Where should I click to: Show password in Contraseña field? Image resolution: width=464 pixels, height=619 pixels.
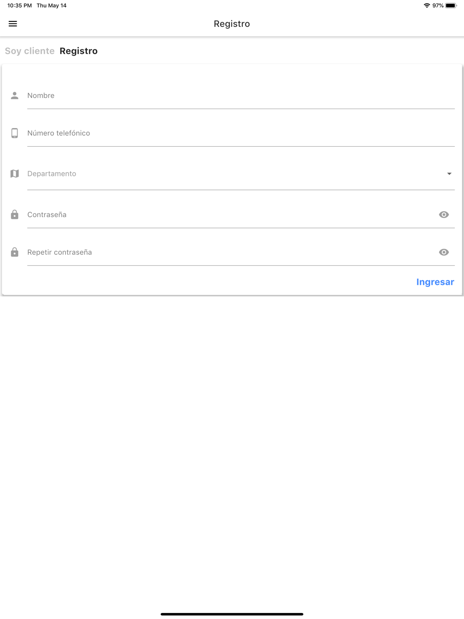click(x=444, y=214)
